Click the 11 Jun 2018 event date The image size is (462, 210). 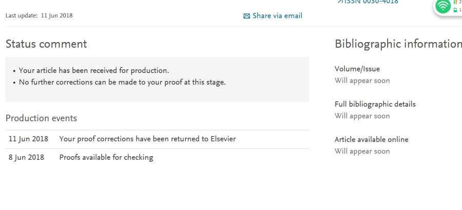(x=28, y=139)
